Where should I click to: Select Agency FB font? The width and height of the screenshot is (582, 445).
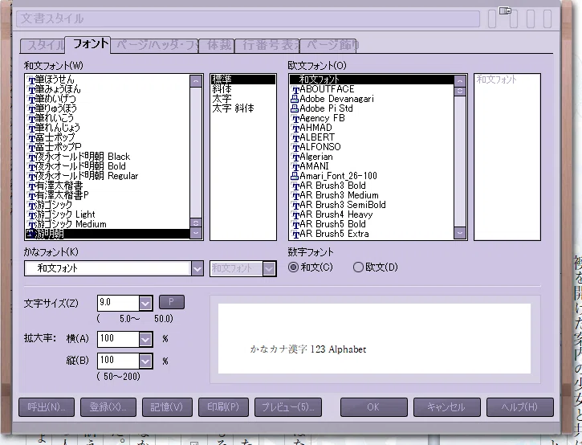pos(372,118)
